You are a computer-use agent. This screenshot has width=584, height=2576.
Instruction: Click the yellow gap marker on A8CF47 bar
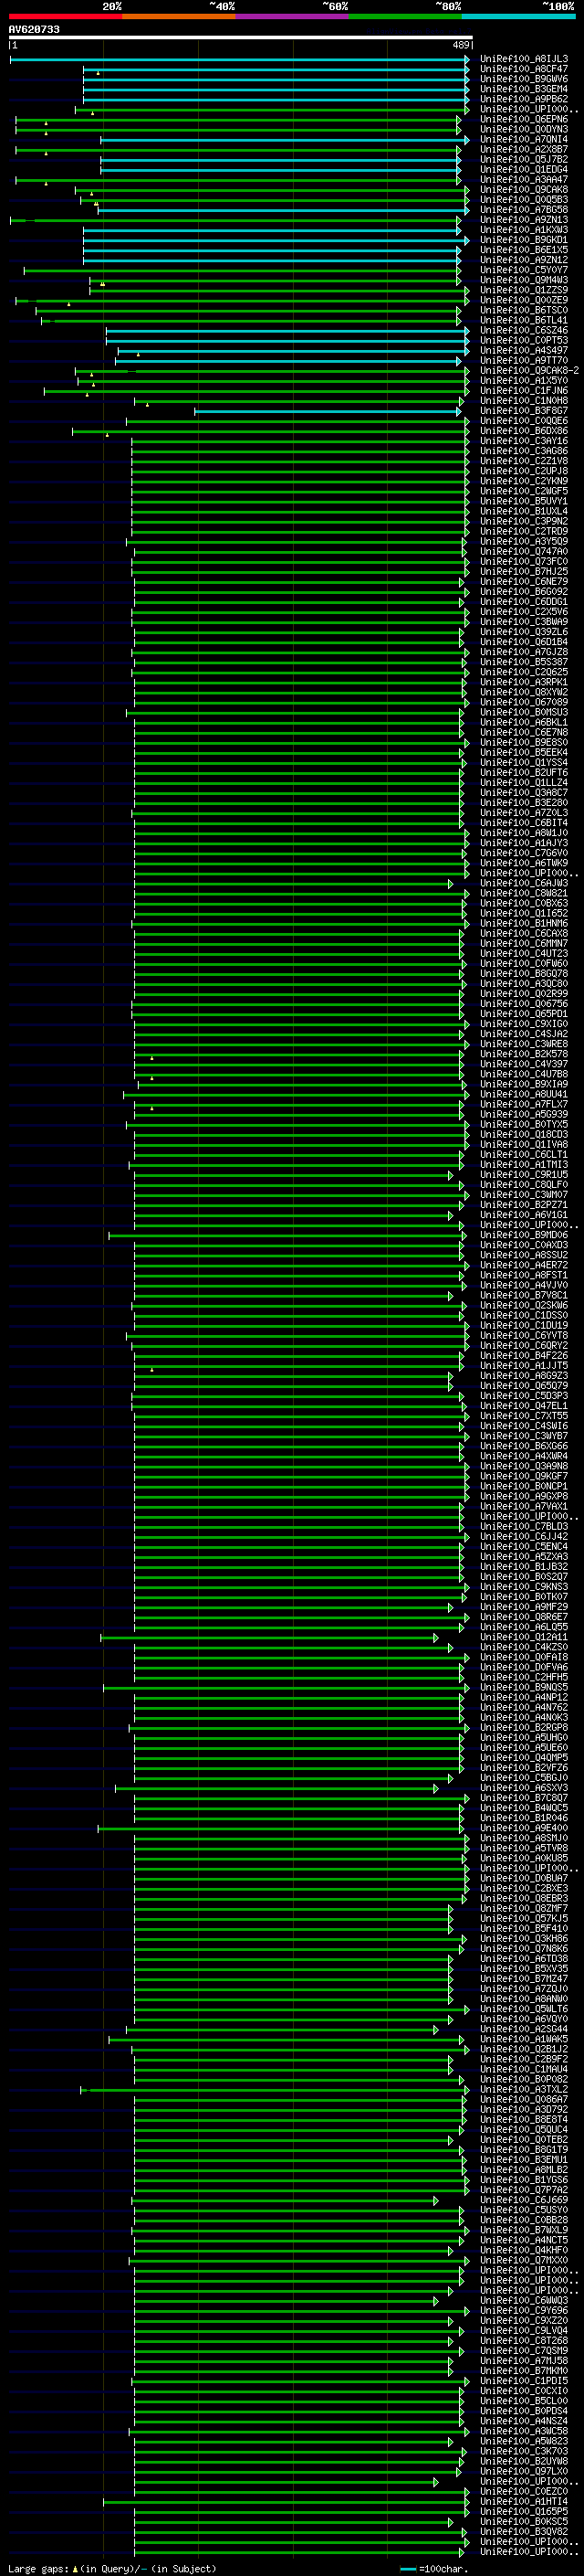tap(98, 73)
